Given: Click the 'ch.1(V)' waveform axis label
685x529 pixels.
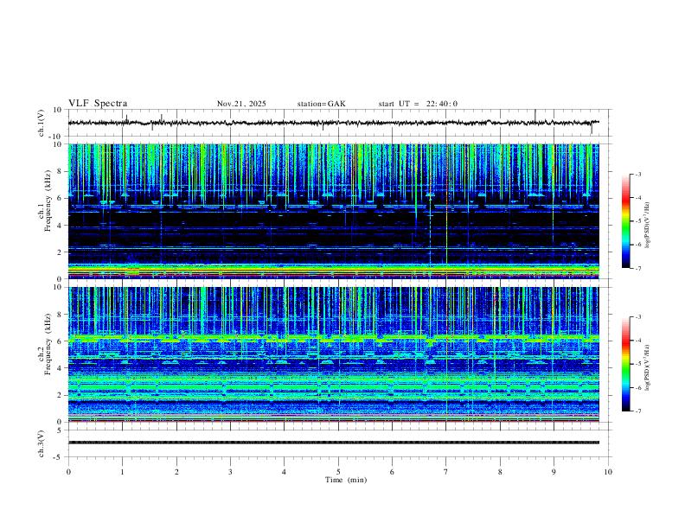Looking at the screenshot, I should coord(42,123).
